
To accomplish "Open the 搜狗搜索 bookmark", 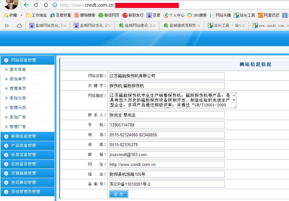I will (85, 15).
